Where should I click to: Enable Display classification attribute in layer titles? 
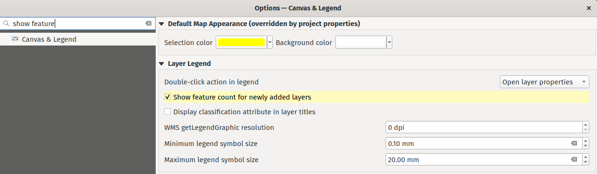coord(168,112)
